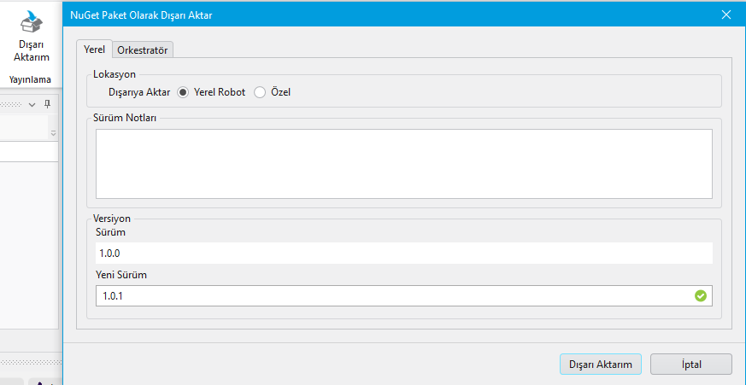Click the Yerel Robot option text label
This screenshot has width=746, height=385.
(220, 92)
